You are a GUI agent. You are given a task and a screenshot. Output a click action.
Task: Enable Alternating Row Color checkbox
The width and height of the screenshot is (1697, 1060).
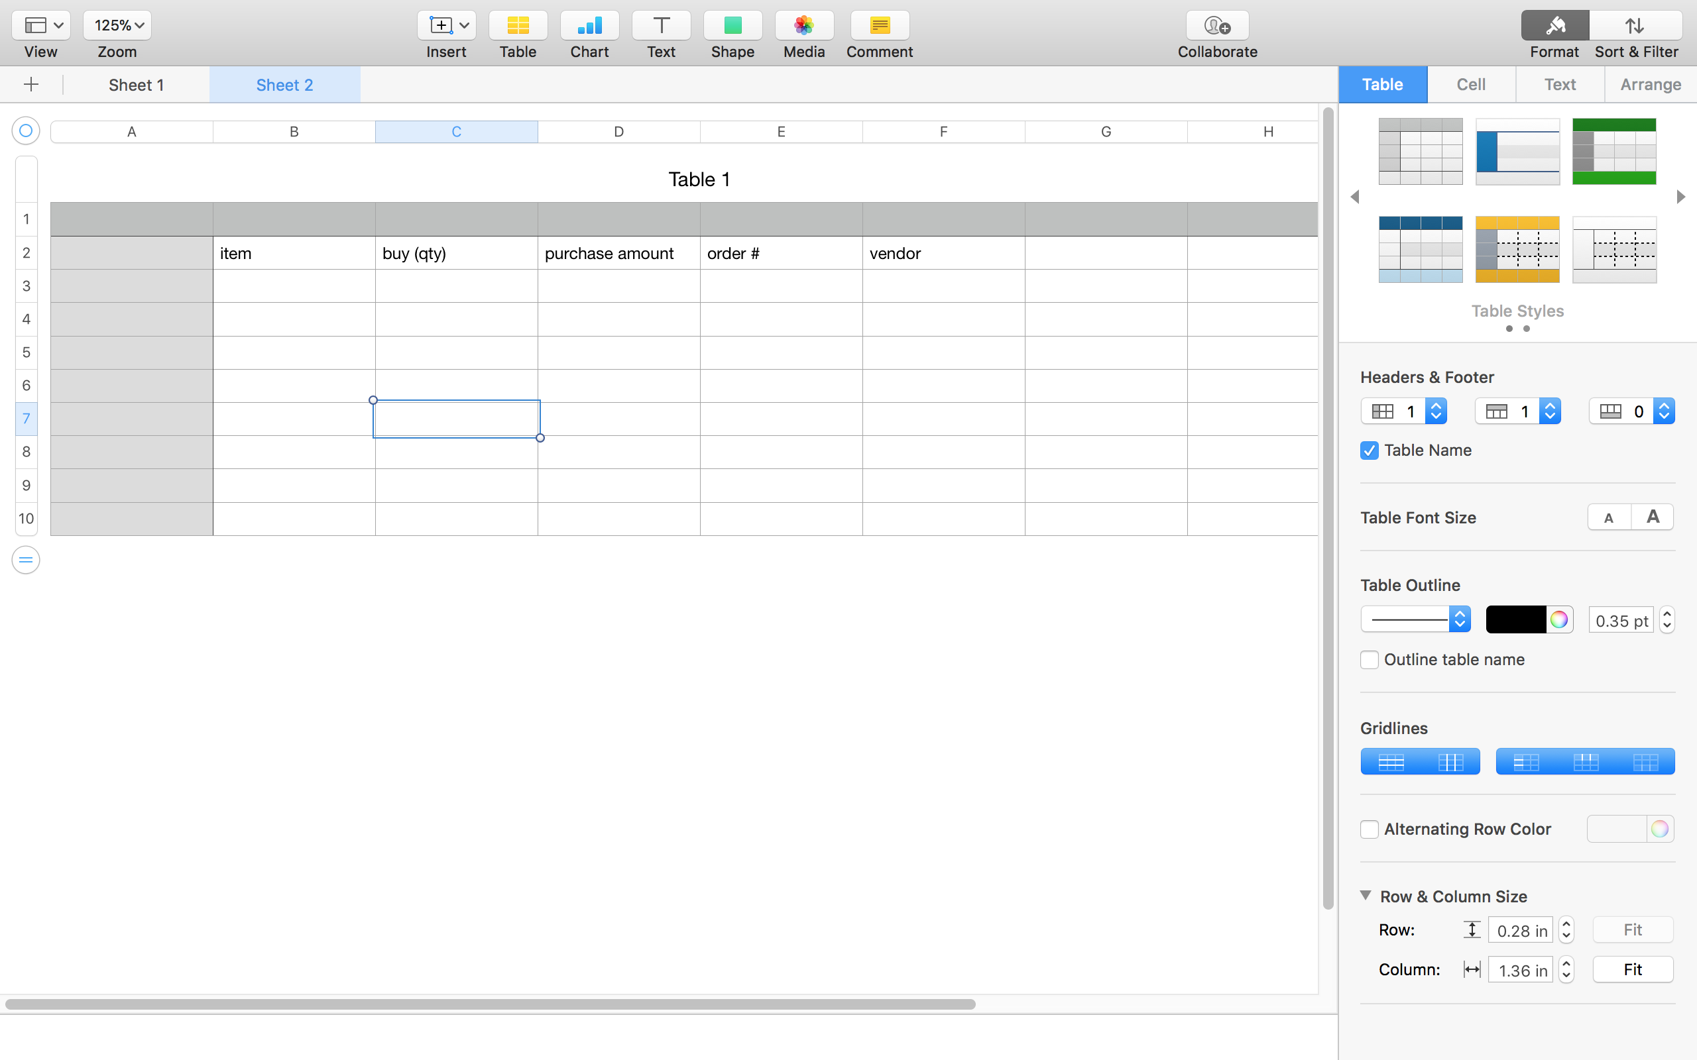pos(1369,829)
